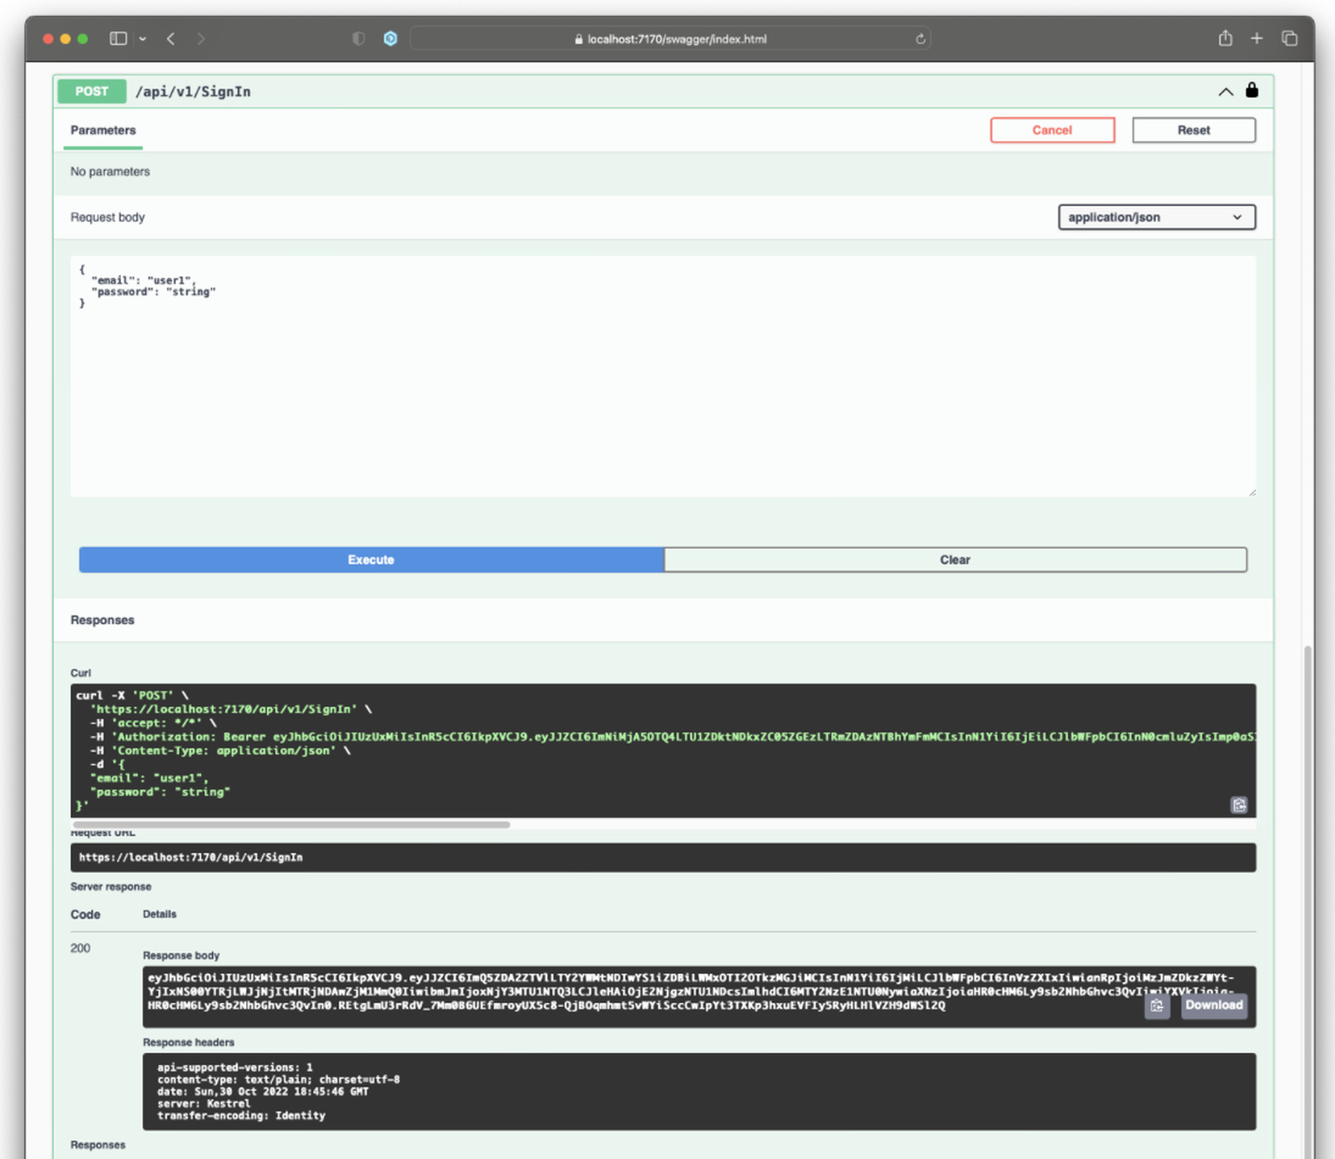Click the Responses section heading above Curl
This screenshot has width=1335, height=1159.
[102, 620]
